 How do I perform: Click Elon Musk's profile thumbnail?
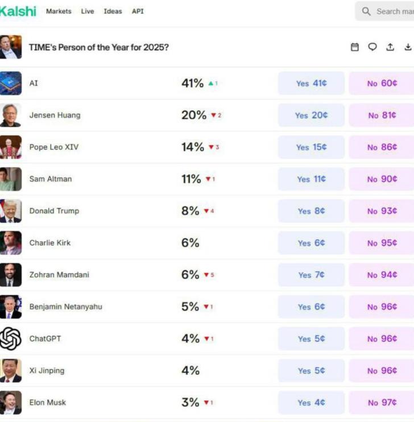pyautogui.click(x=10, y=402)
